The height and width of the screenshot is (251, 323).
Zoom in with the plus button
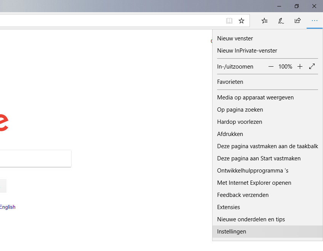pyautogui.click(x=300, y=67)
